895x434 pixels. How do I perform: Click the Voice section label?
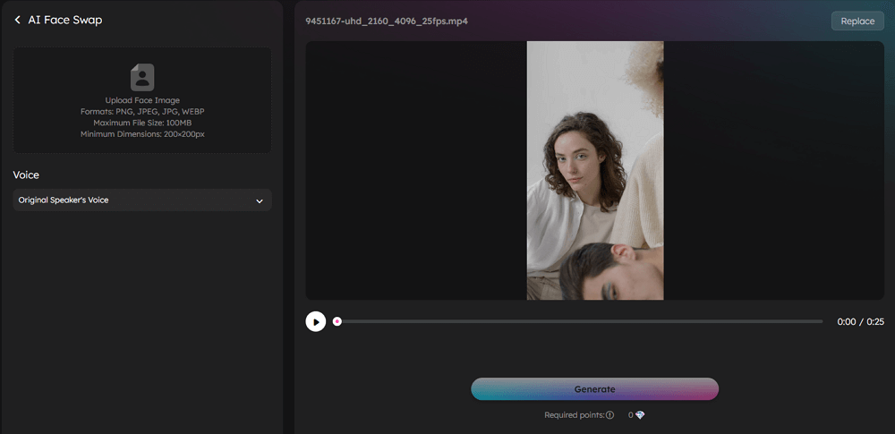pyautogui.click(x=27, y=175)
